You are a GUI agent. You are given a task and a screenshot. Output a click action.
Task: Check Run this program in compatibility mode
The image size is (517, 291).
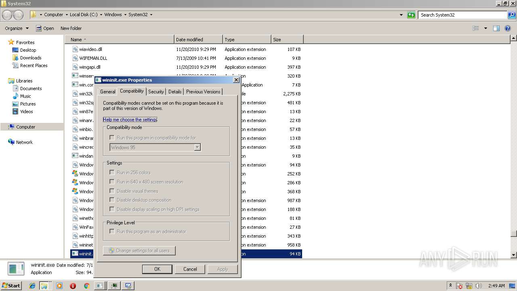coord(112,138)
